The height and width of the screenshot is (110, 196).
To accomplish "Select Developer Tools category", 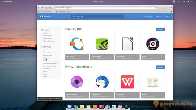I will (x=47, y=55).
